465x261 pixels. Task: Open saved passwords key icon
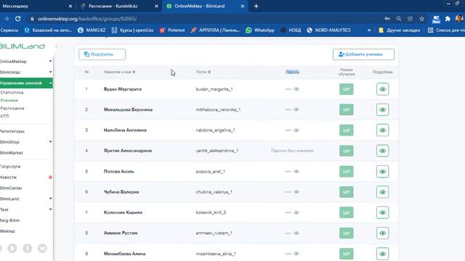(x=387, y=19)
